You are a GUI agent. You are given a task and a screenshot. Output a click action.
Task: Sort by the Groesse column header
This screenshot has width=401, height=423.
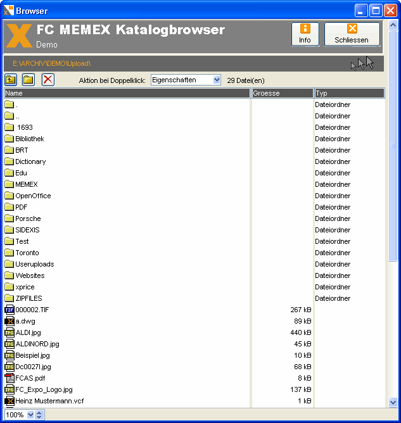283,93
